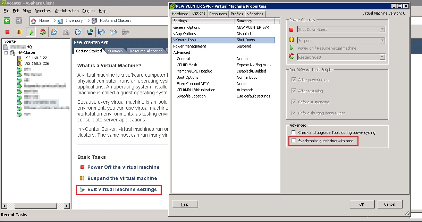Open the Restart Guest dropdown
Image resolution: width=422 pixels, height=222 pixels.
coord(382,57)
